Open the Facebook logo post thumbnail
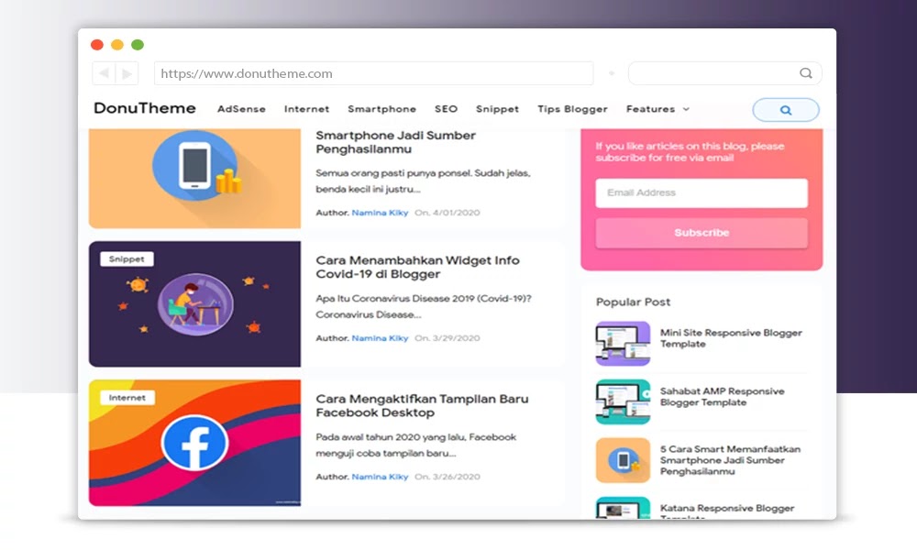The height and width of the screenshot is (550, 917). click(x=194, y=443)
